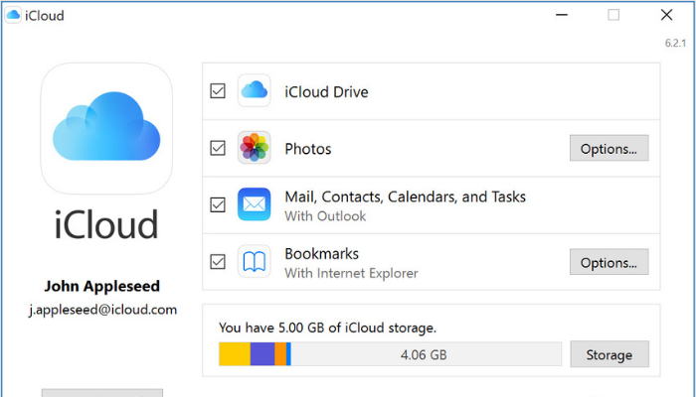
Task: Click the Mail, Contacts, Calendars, and Tasks label
Action: pyautogui.click(x=406, y=197)
